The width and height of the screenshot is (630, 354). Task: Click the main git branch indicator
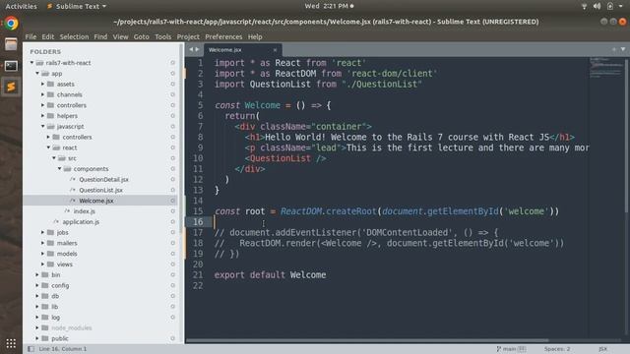pos(511,349)
